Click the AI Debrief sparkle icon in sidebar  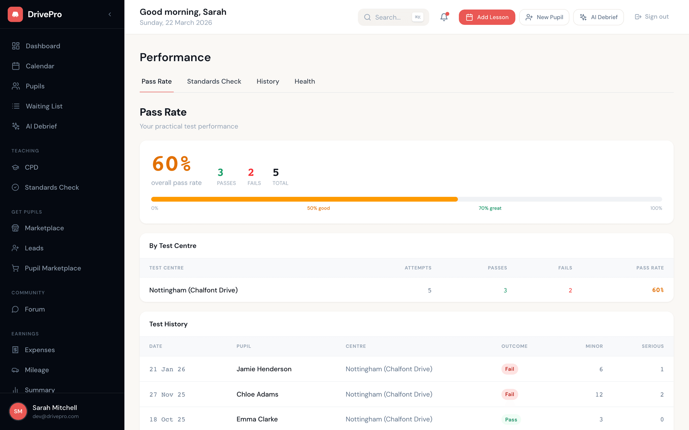pos(15,126)
